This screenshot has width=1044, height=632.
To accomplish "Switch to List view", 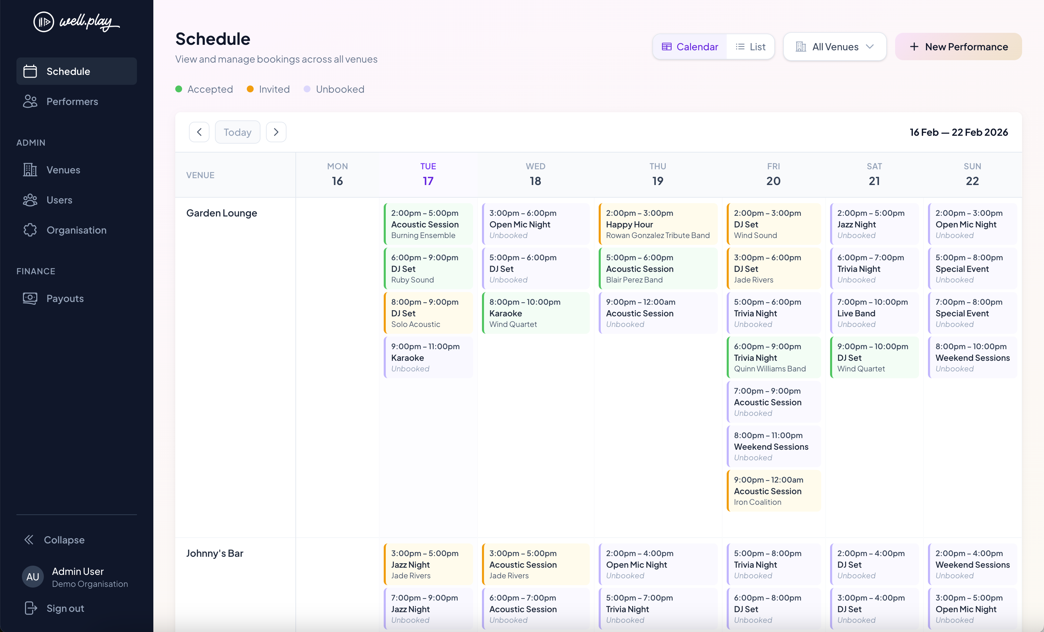I will pyautogui.click(x=750, y=47).
